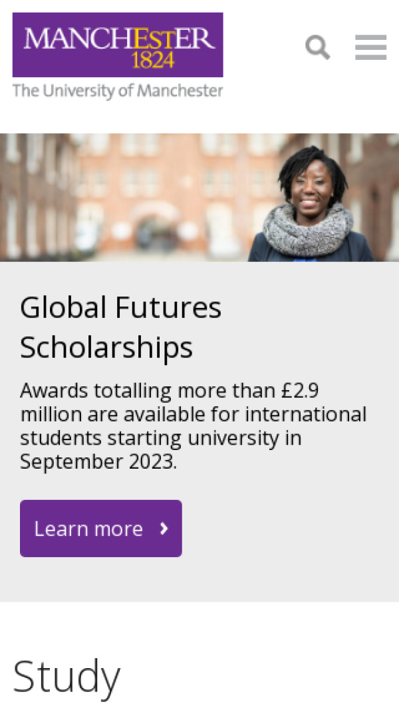The width and height of the screenshot is (399, 708).
Task: Click the "million are available for international" line
Action: click(x=193, y=414)
